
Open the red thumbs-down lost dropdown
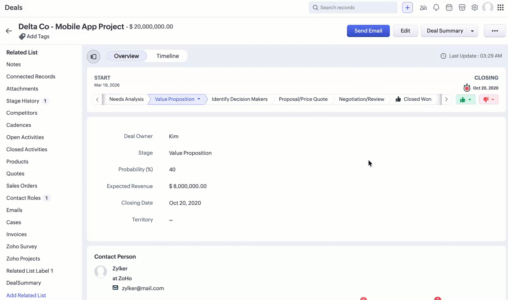(x=488, y=100)
